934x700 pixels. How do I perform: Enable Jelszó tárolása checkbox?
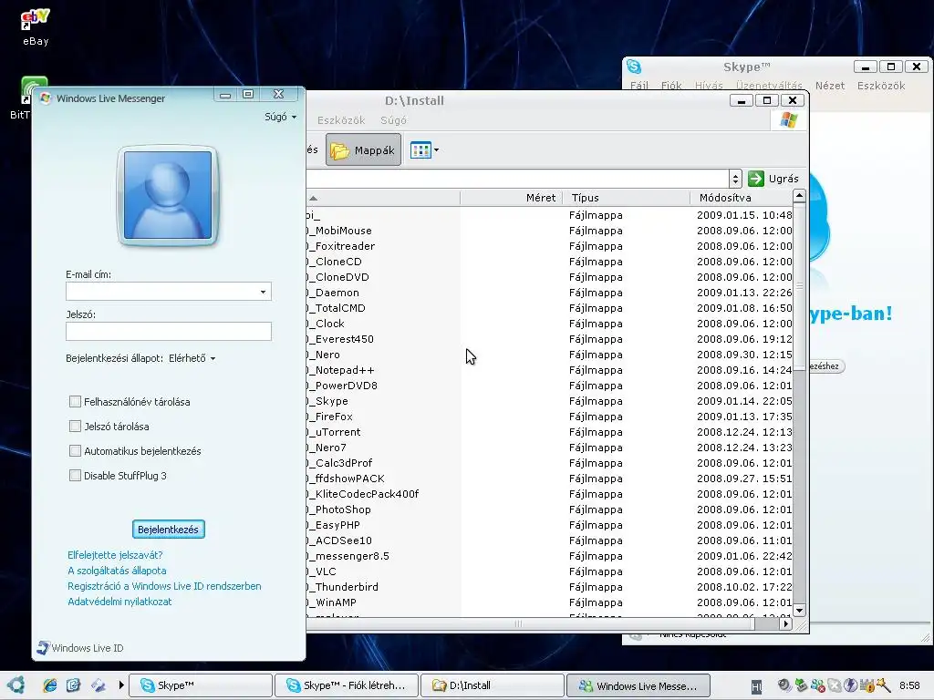pos(75,427)
